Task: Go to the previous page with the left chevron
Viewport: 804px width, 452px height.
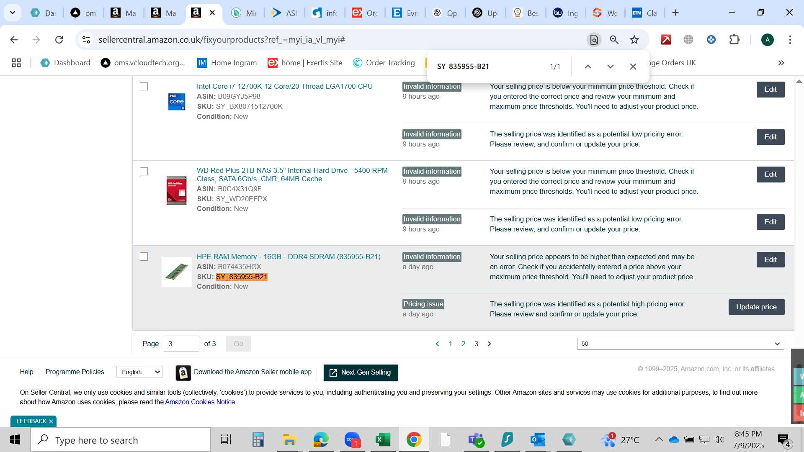Action: (x=437, y=344)
